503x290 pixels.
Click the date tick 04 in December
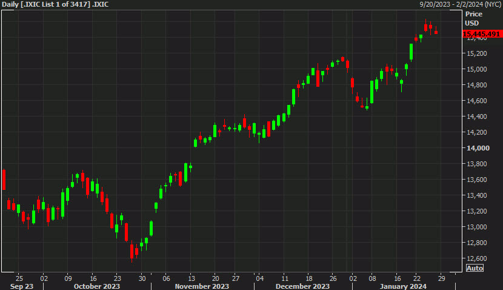(260, 278)
